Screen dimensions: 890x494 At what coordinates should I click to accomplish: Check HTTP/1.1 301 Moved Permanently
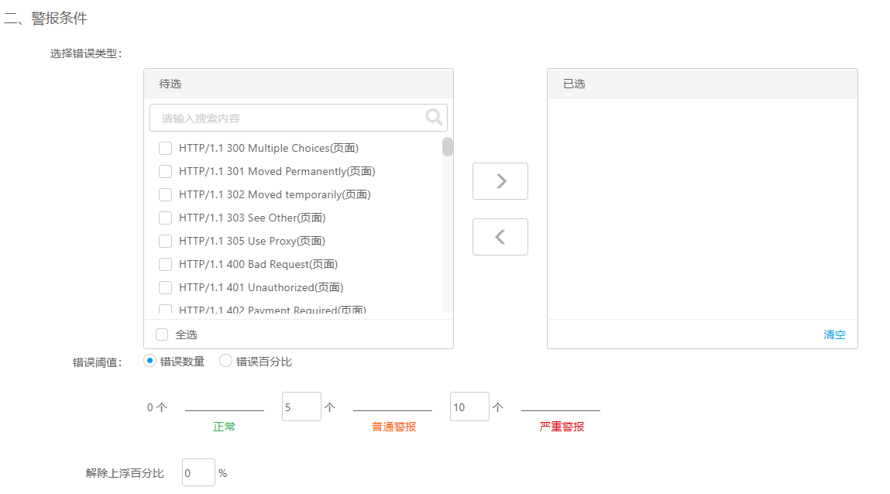click(x=165, y=172)
